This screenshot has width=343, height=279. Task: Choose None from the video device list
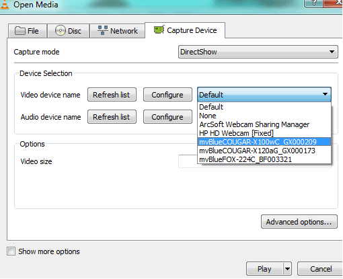264,116
